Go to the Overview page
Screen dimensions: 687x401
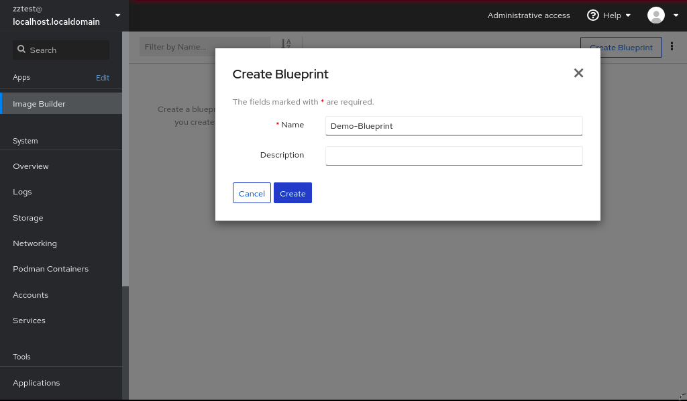click(x=31, y=166)
